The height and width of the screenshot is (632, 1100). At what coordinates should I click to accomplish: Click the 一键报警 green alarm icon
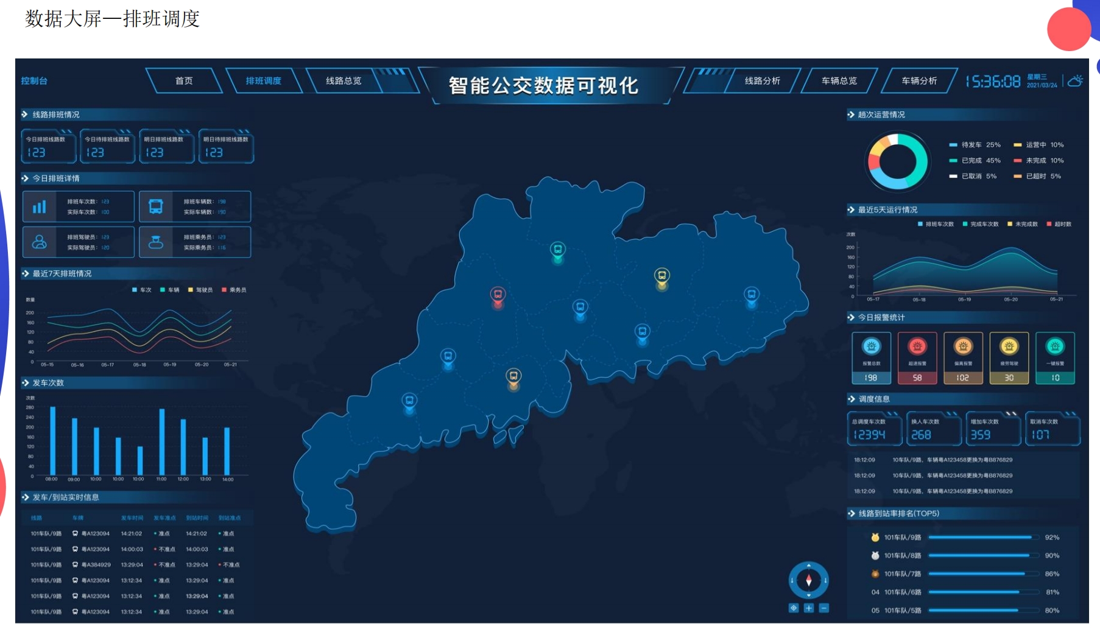tap(1055, 346)
